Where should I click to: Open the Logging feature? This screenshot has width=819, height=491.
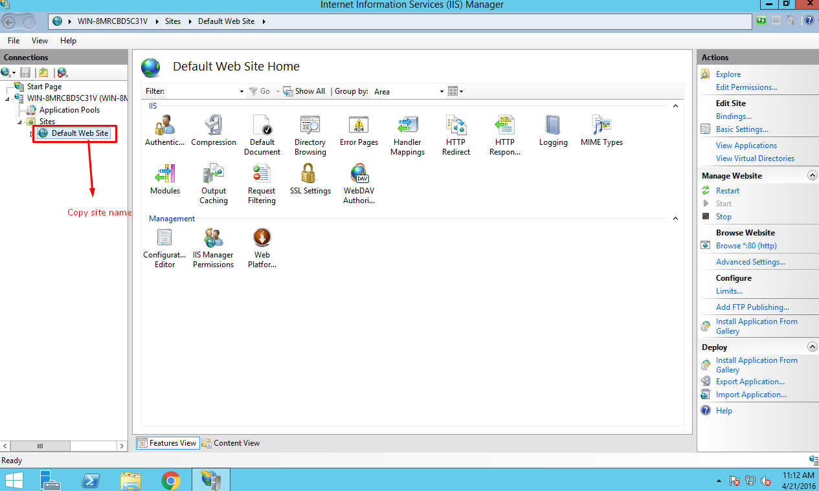(553, 131)
